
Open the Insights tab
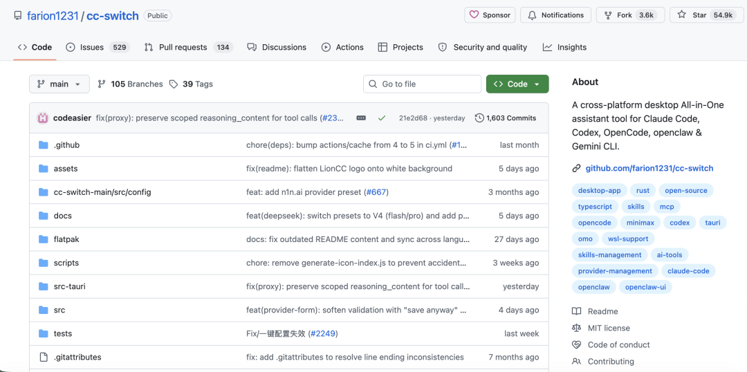click(565, 47)
